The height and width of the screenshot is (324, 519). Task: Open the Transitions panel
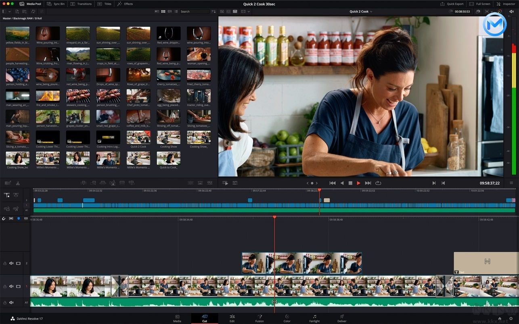[81, 4]
